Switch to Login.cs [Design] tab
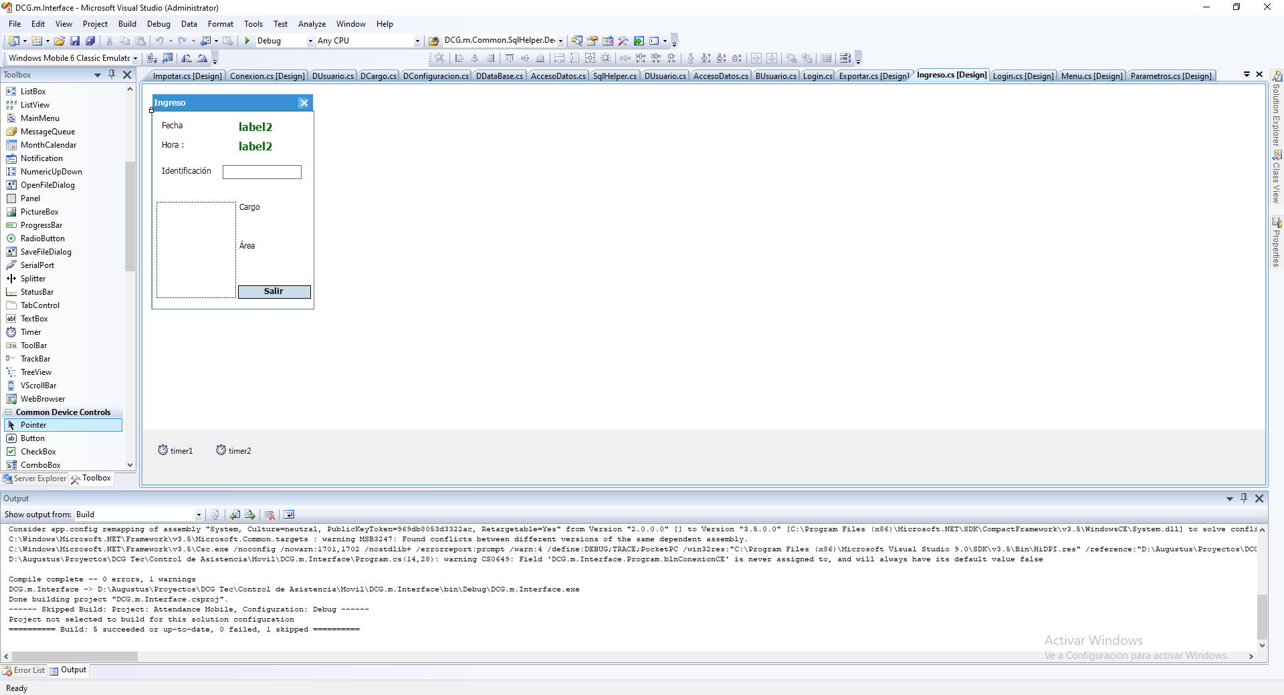 point(1023,76)
